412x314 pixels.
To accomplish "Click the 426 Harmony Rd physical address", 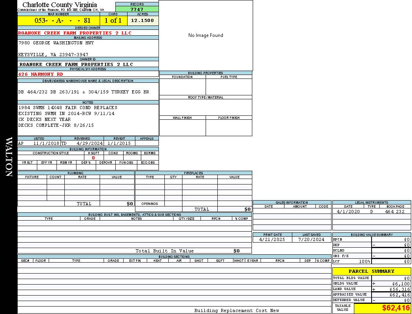I will point(40,74).
